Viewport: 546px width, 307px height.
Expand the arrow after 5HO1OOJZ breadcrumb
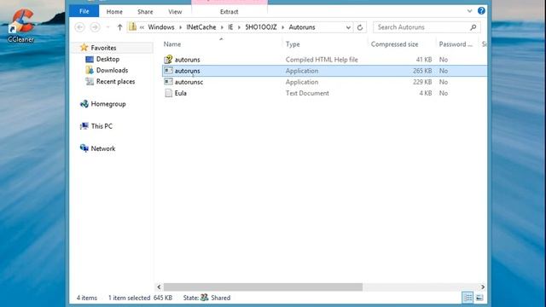(282, 27)
